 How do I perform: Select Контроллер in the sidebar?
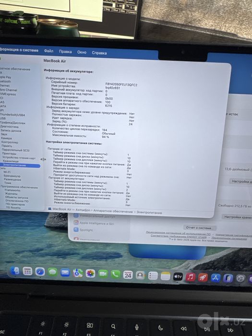[10, 142]
